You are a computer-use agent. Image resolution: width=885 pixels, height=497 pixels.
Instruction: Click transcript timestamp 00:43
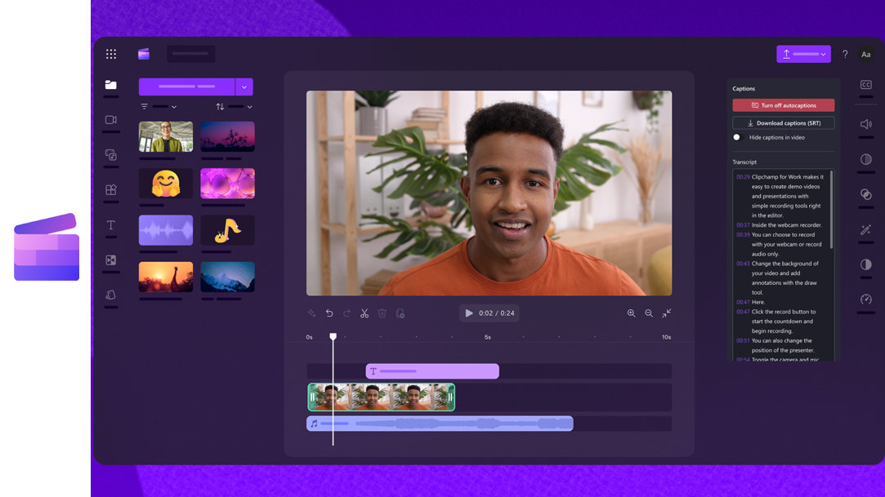point(743,264)
